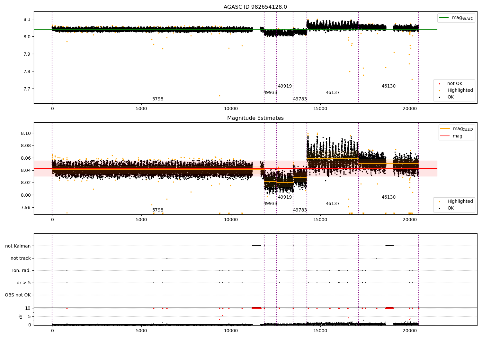482x338 pixels.
Task: Click the title 'AGASC ID 982654128.0'
Action: pyautogui.click(x=255, y=7)
